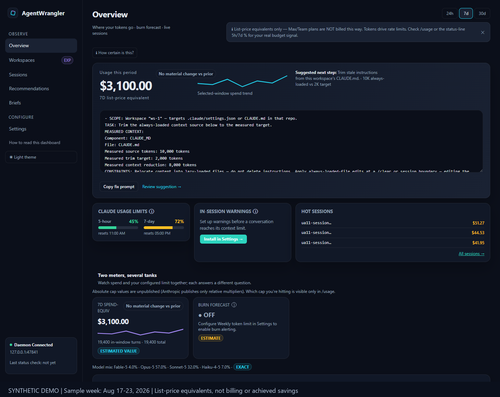Open Workspaces in the sidebar

tap(41, 60)
